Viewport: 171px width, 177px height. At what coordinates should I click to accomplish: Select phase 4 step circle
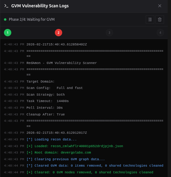point(160,33)
